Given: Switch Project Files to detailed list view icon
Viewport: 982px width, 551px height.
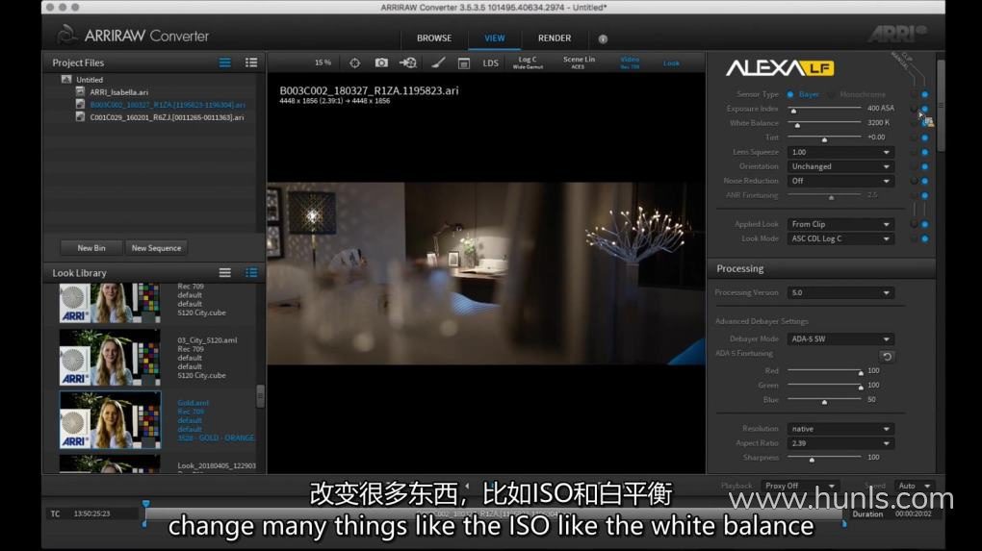Looking at the screenshot, I should point(251,63).
